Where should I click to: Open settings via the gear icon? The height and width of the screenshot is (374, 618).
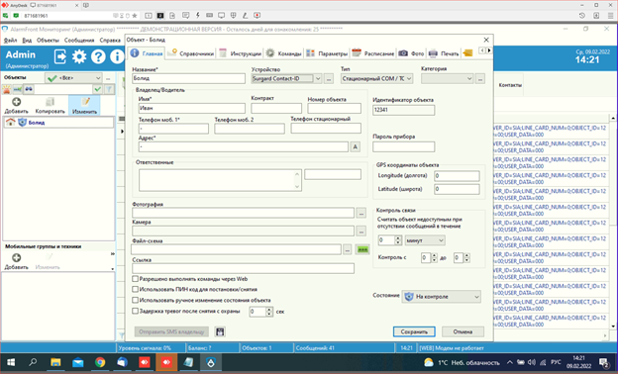79,56
